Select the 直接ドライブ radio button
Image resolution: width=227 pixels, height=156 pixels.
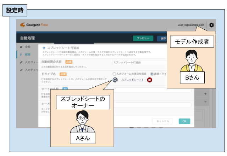pos(152,74)
